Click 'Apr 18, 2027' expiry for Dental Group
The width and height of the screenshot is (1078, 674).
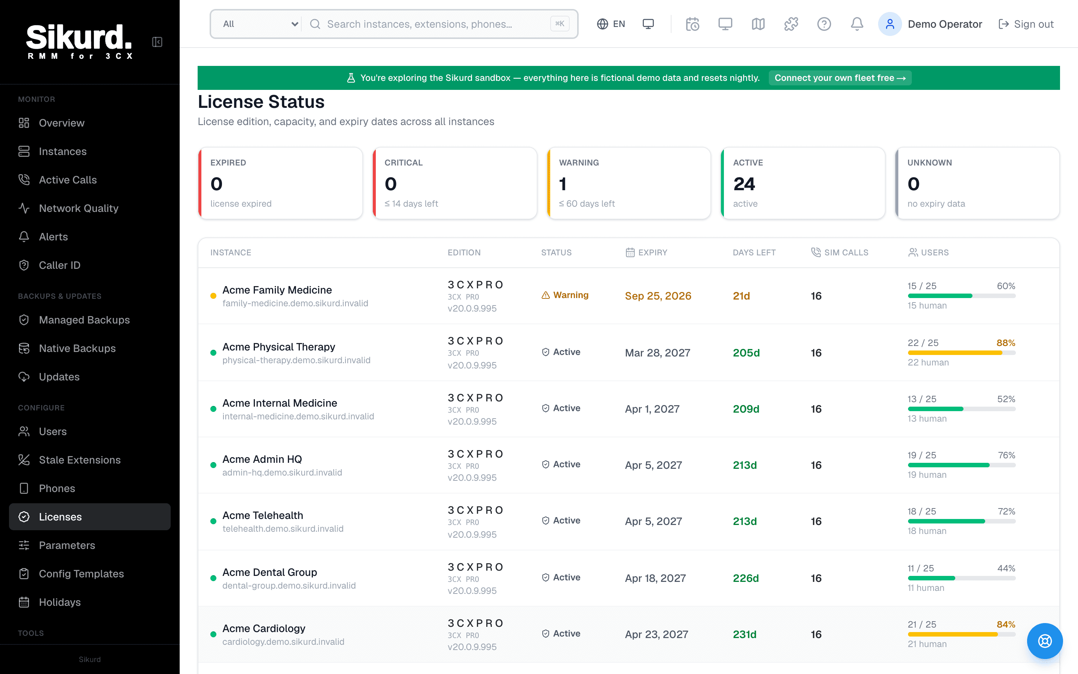coord(655,578)
